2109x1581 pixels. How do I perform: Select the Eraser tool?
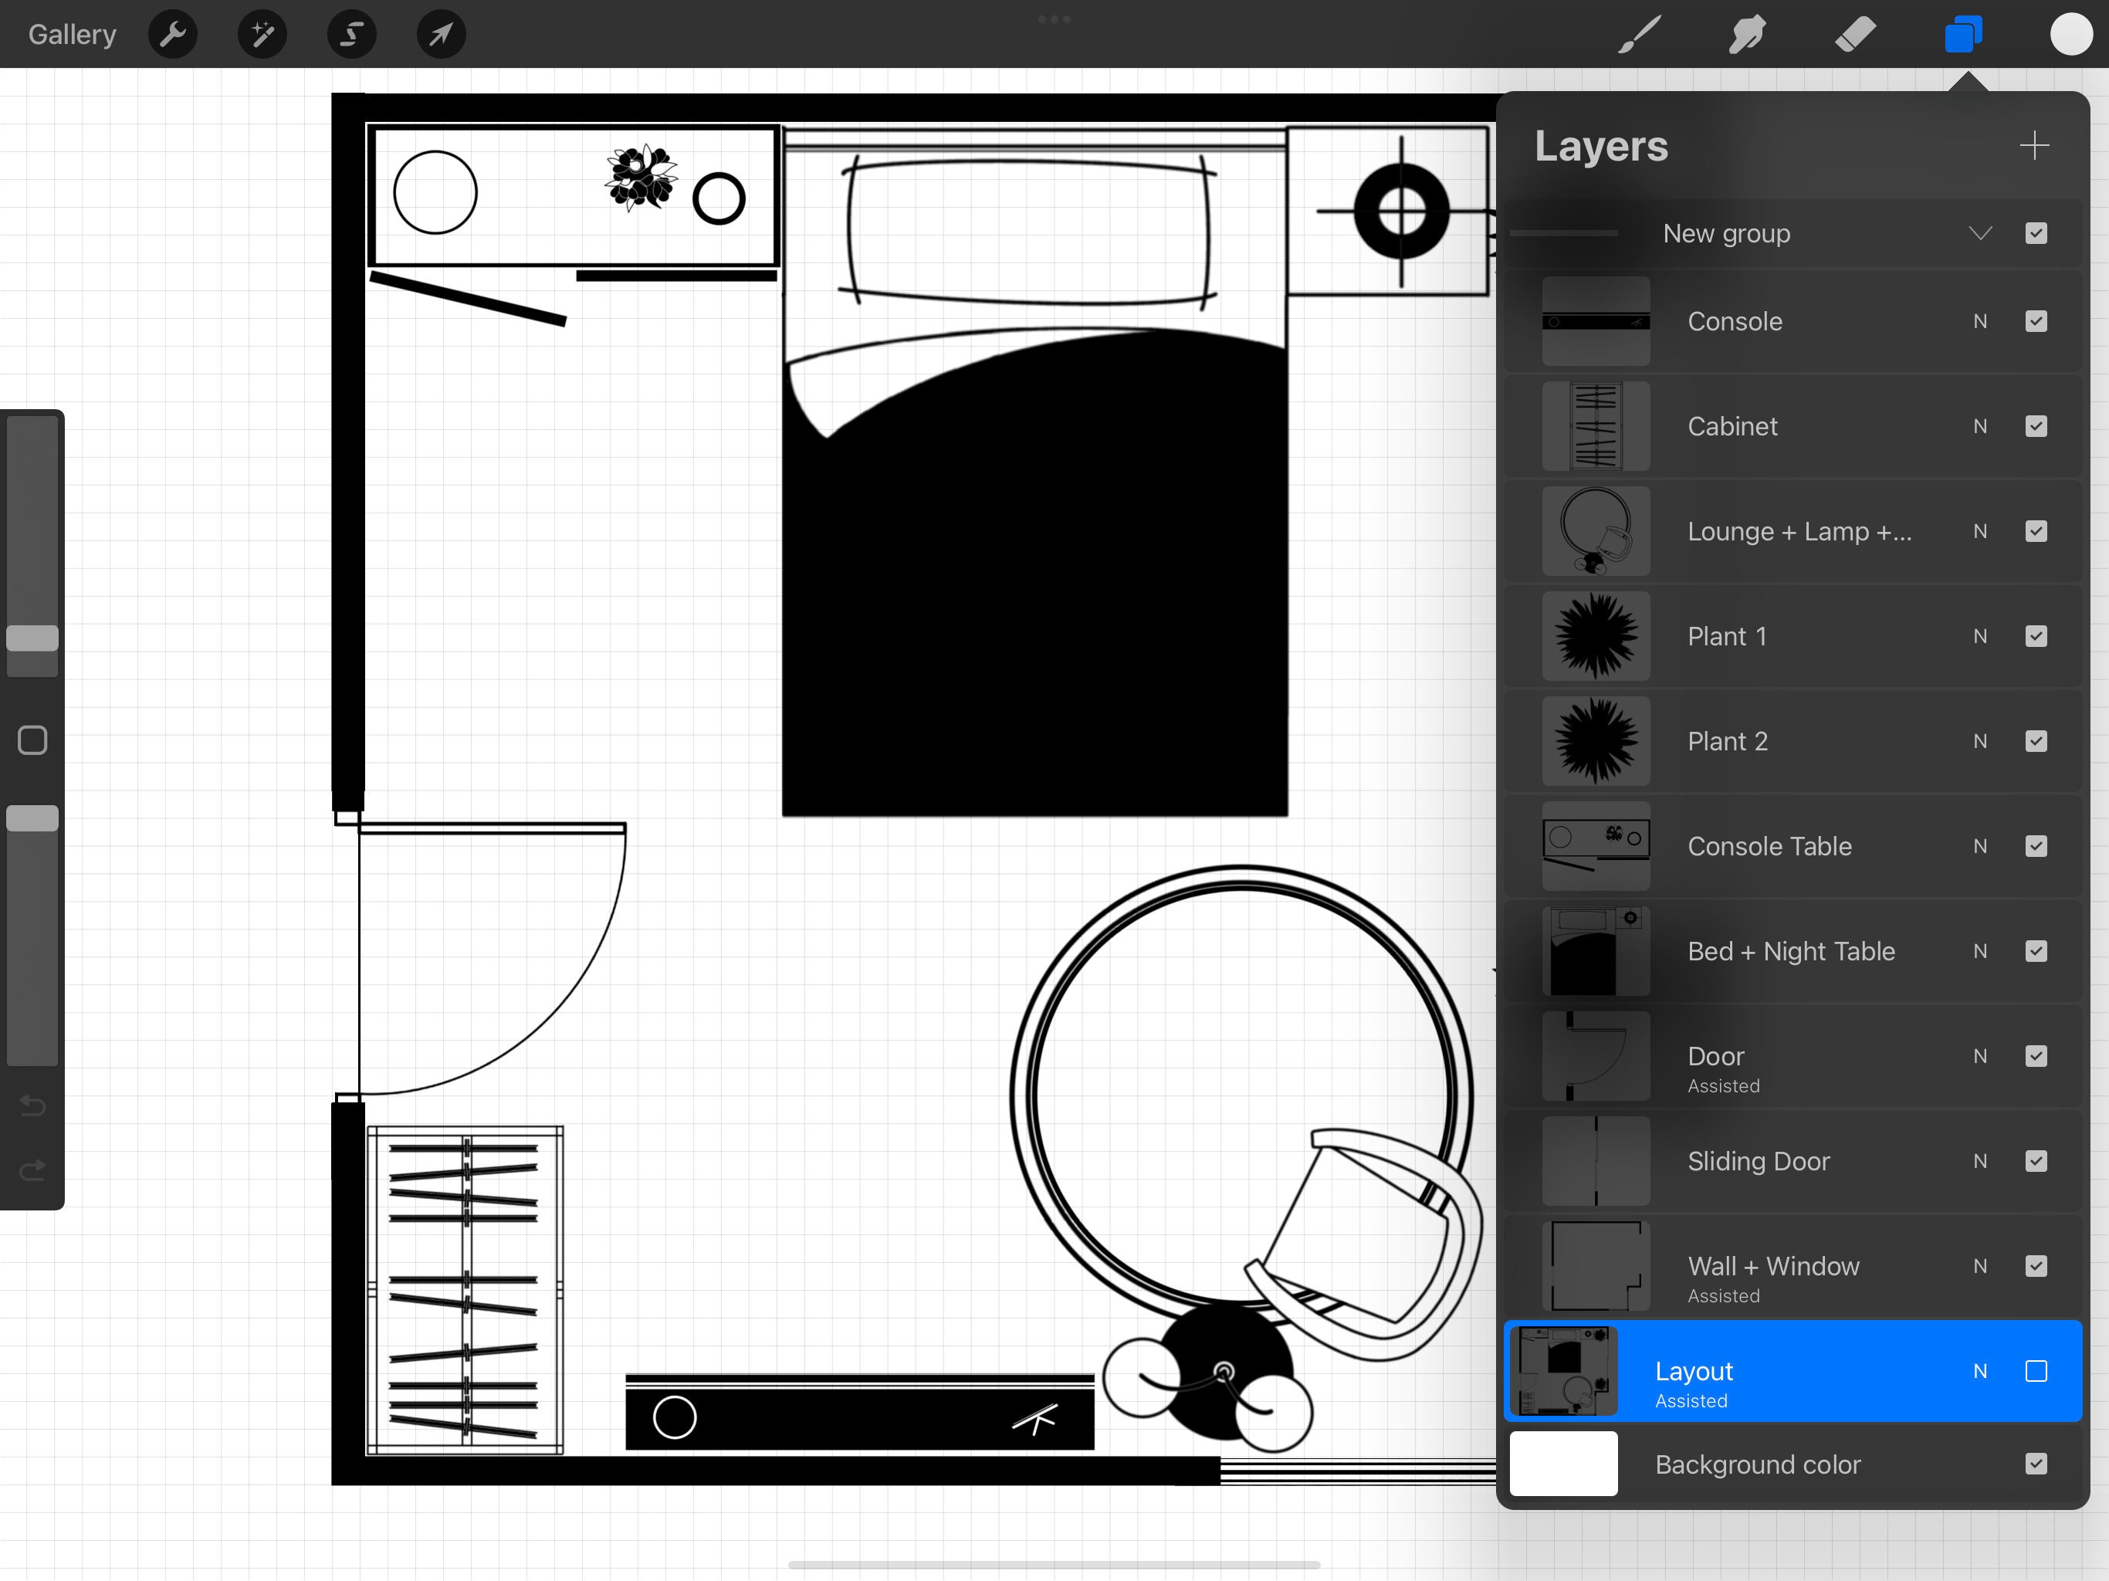click(x=1855, y=34)
